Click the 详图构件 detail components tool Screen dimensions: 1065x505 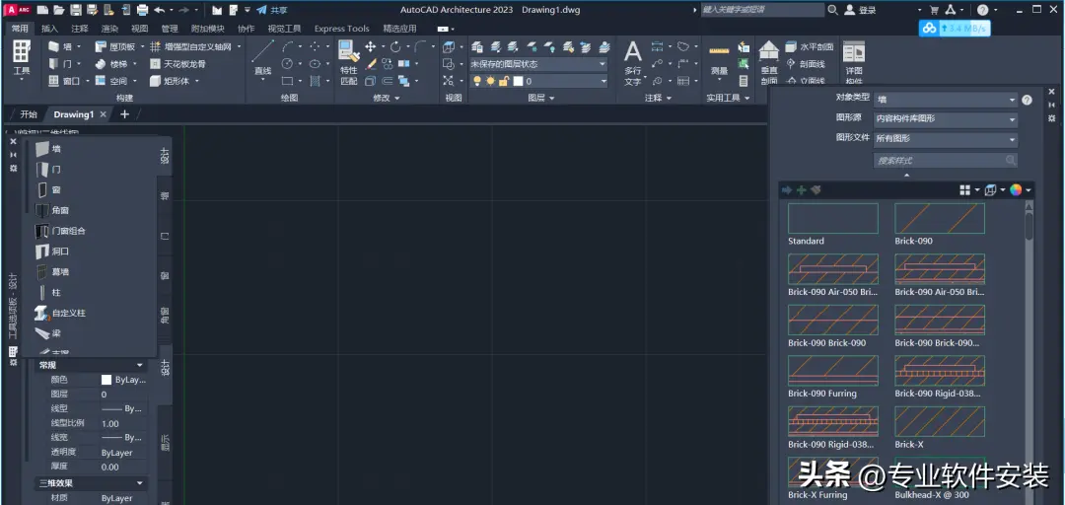tap(854, 61)
